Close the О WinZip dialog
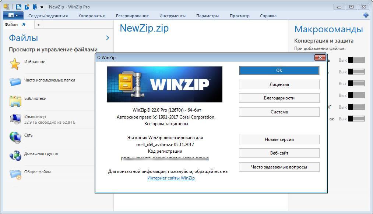 (x=320, y=57)
